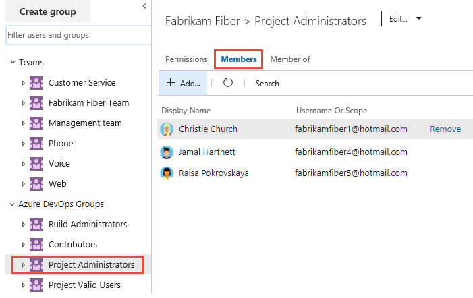The height and width of the screenshot is (298, 473).
Task: Switch to the Permissions tab
Action: (186, 59)
